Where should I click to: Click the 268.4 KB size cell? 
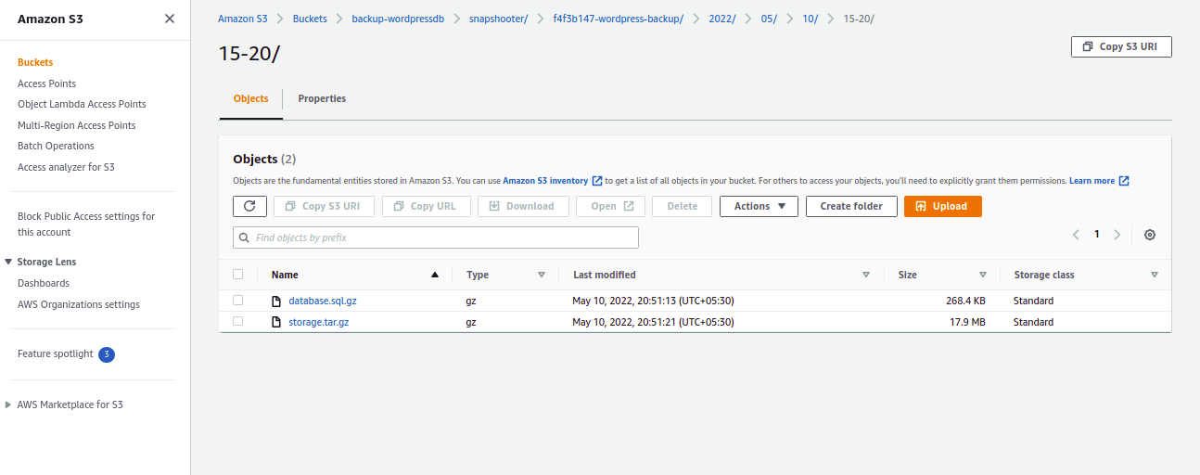(965, 301)
